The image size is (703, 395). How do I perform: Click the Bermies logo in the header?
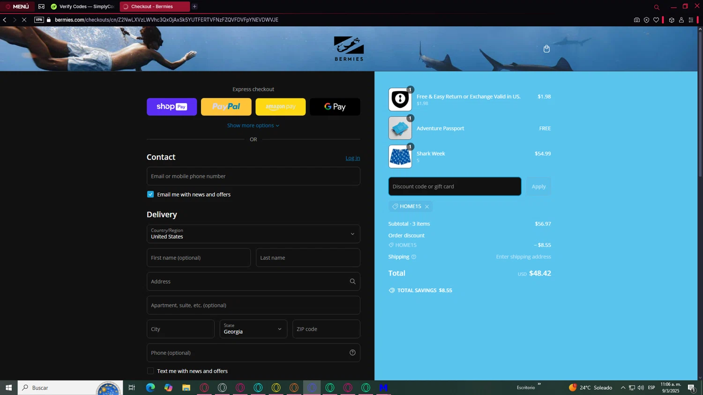(x=349, y=49)
